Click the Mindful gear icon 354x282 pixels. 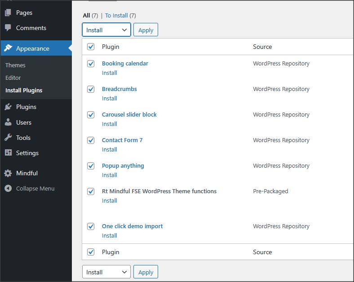[x=8, y=173]
